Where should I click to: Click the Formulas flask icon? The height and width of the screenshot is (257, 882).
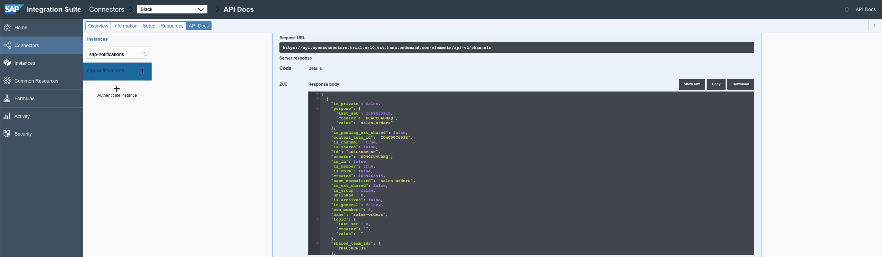(7, 98)
